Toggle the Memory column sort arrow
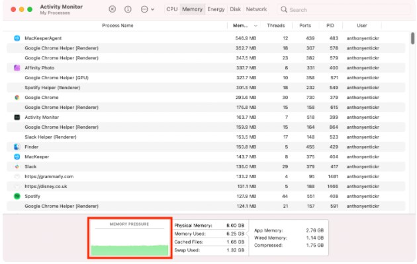 coord(255,26)
